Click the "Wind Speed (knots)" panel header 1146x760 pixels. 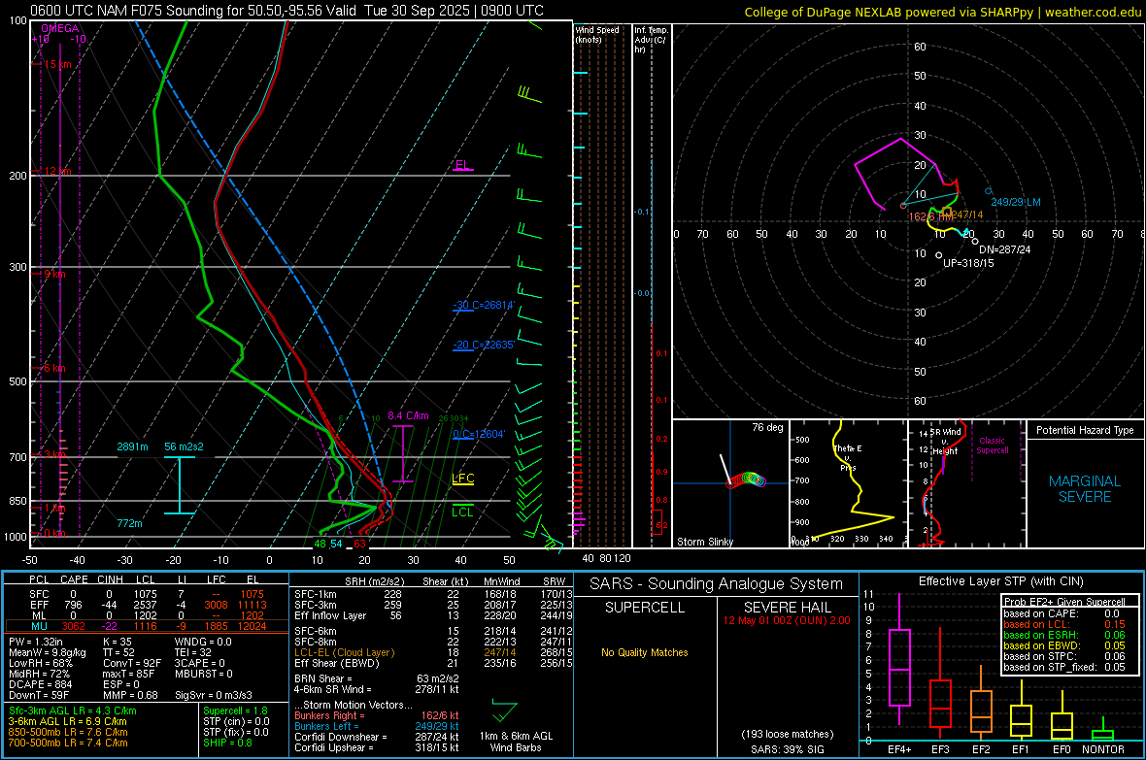(597, 34)
